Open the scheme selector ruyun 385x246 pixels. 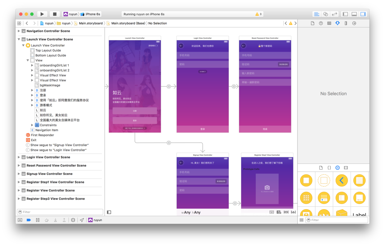tap(70, 14)
